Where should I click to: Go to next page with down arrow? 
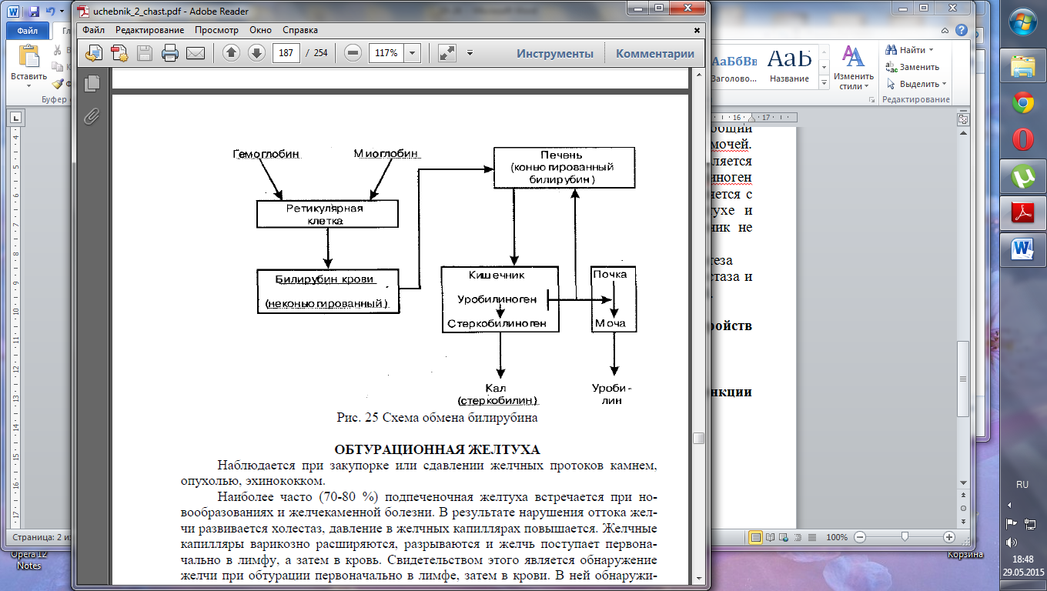pos(256,53)
